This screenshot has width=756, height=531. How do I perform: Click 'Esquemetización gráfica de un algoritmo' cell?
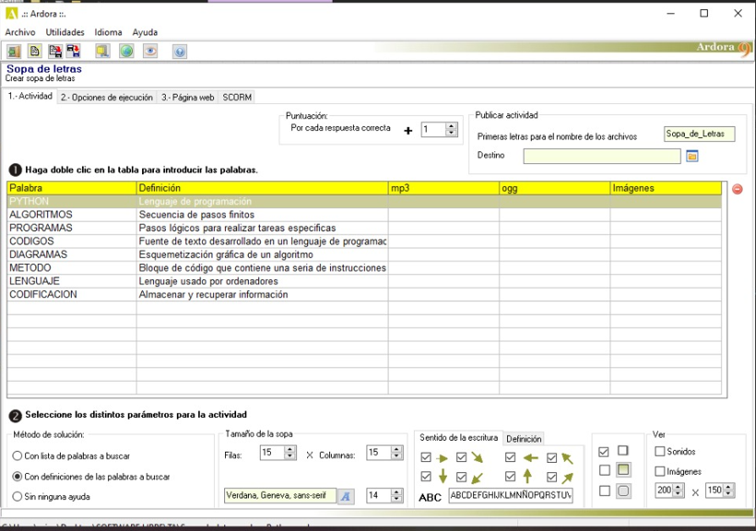262,254
